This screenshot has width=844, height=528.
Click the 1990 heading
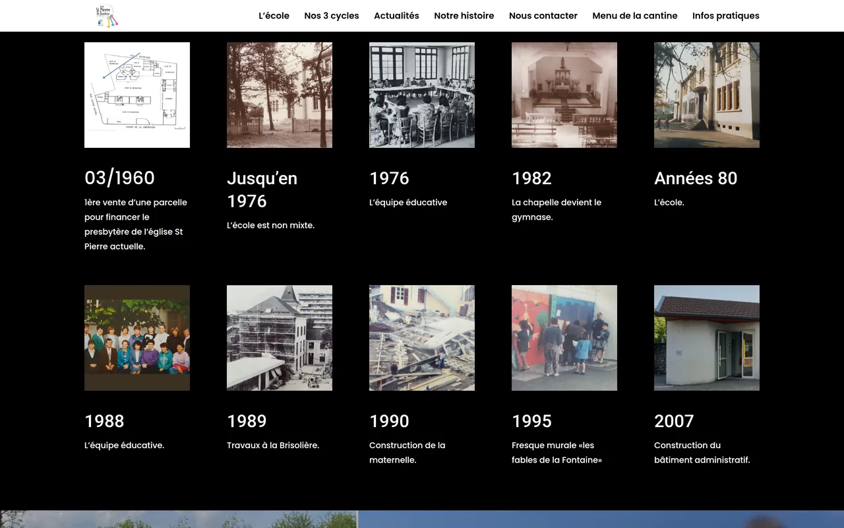[389, 421]
